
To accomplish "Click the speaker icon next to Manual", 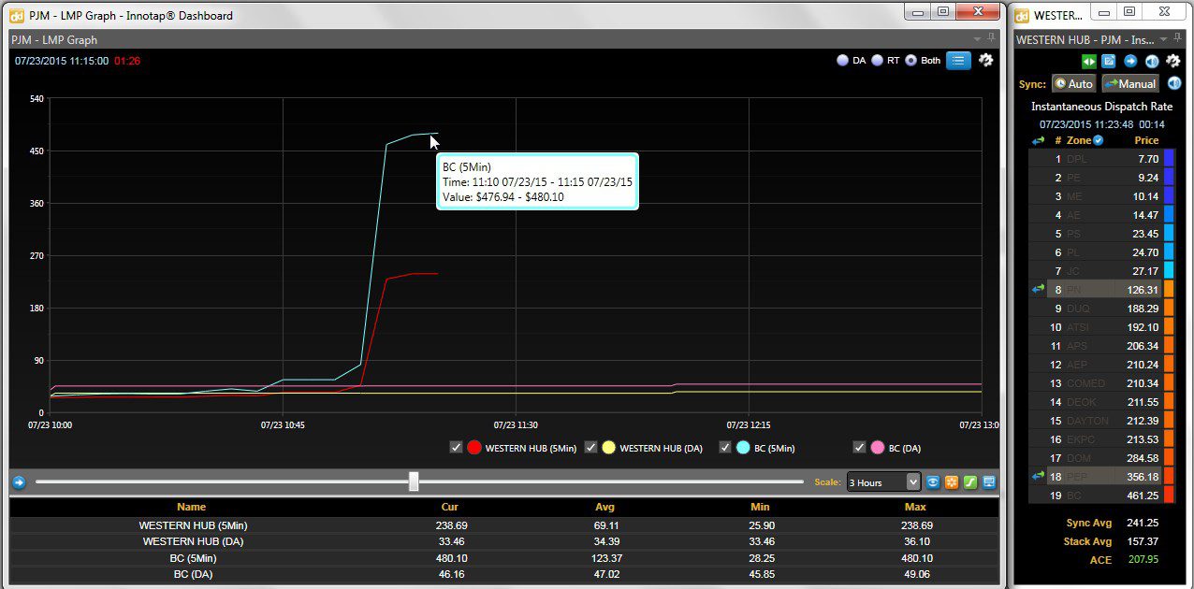I will pos(1173,83).
